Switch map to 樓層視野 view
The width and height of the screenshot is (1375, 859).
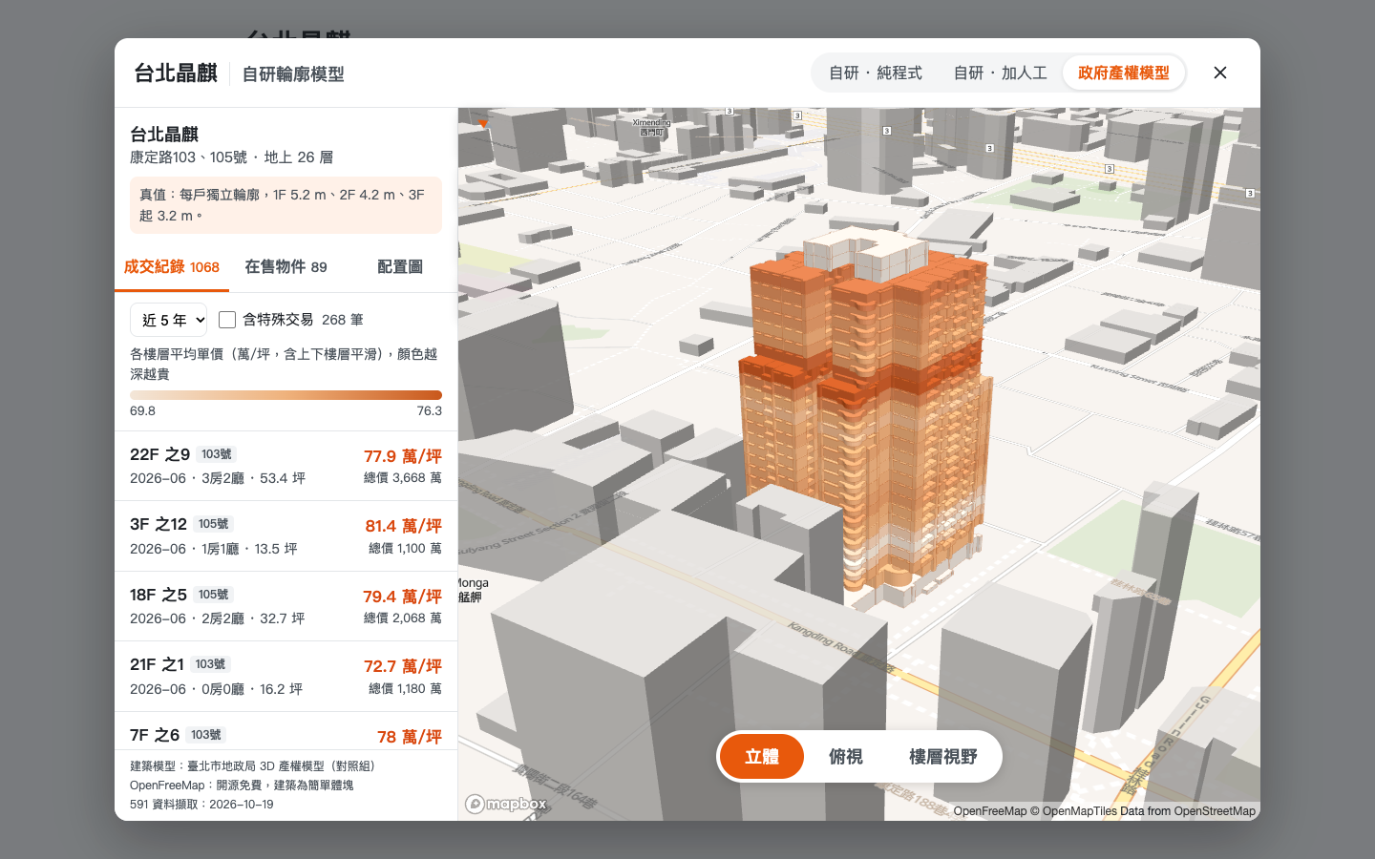pos(943,757)
